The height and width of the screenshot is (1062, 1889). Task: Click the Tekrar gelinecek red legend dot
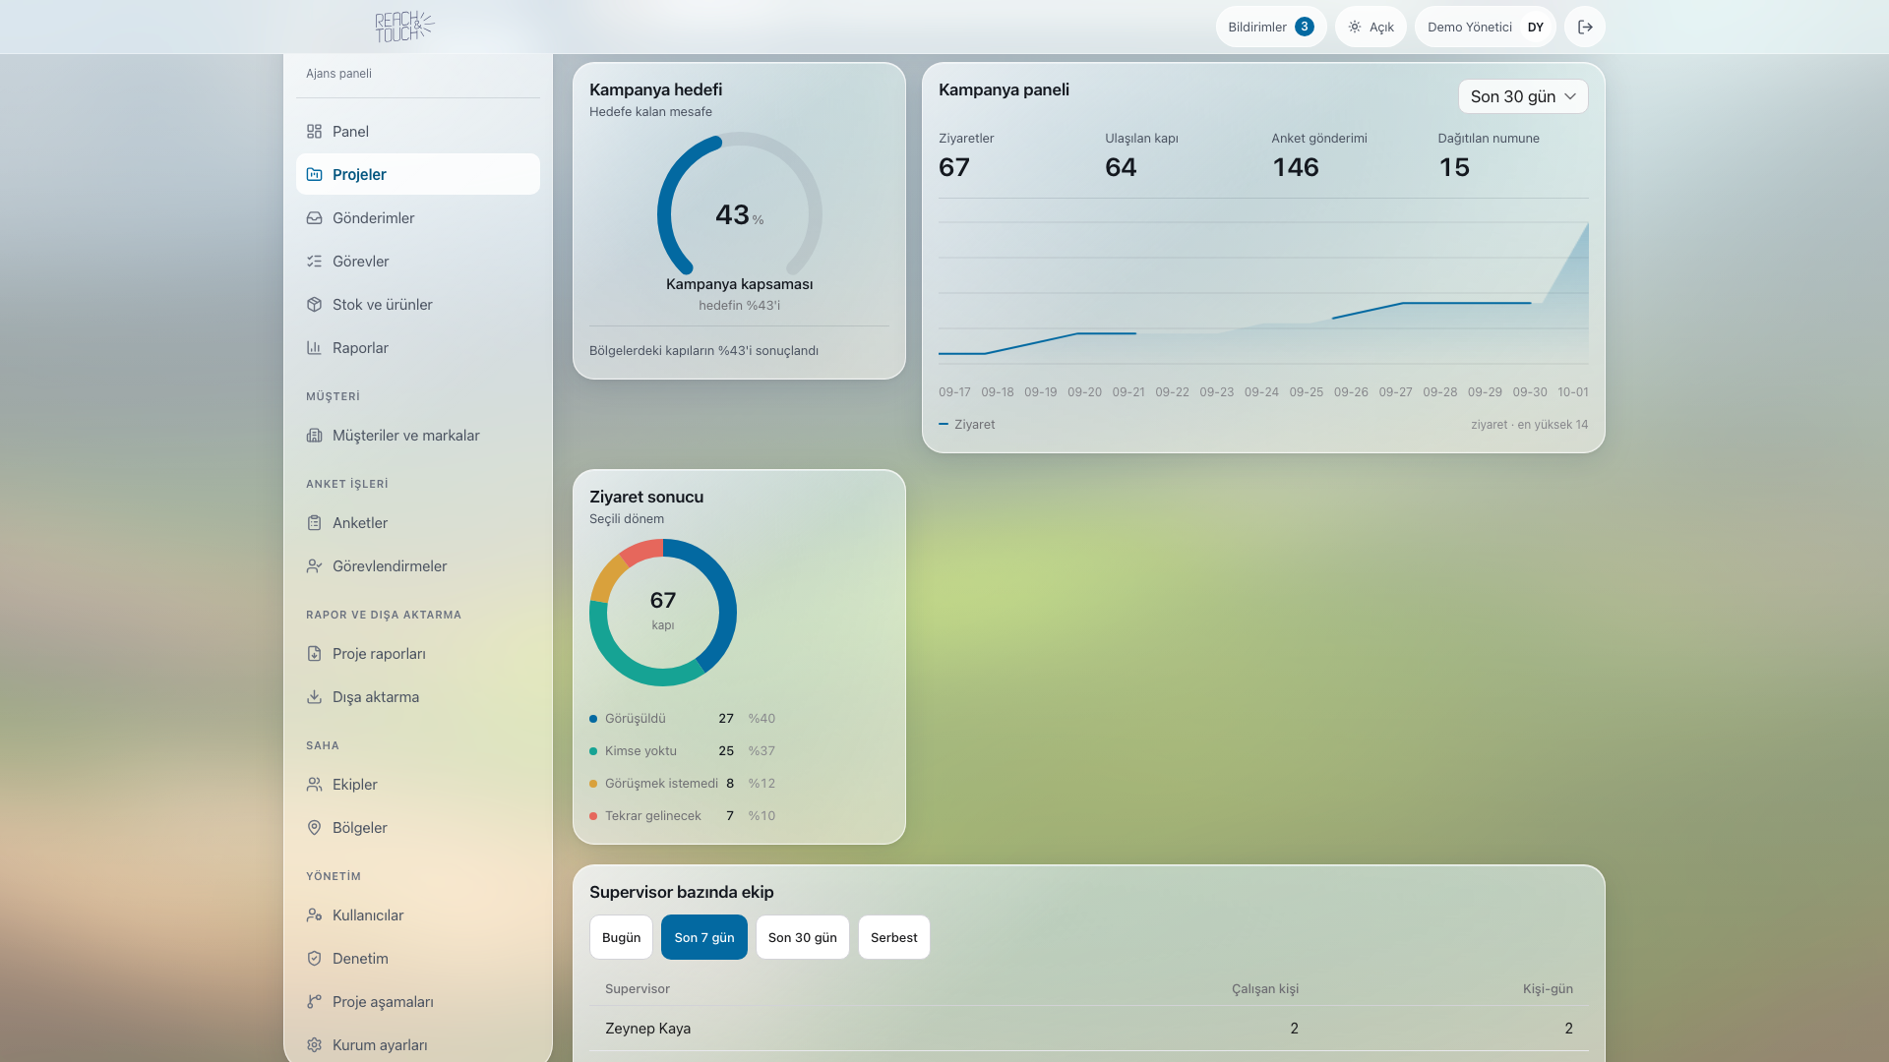coord(593,816)
